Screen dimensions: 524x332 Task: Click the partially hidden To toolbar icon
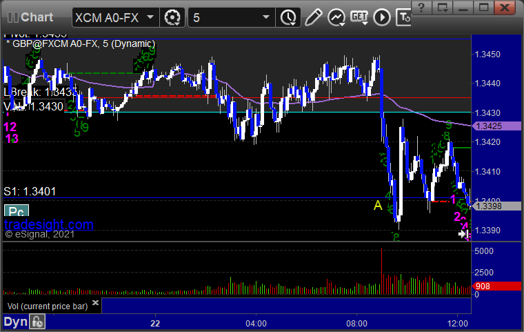click(403, 17)
